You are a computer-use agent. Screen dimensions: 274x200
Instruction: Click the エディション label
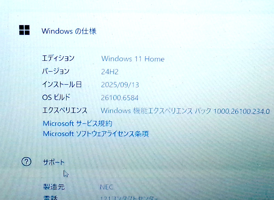point(58,58)
